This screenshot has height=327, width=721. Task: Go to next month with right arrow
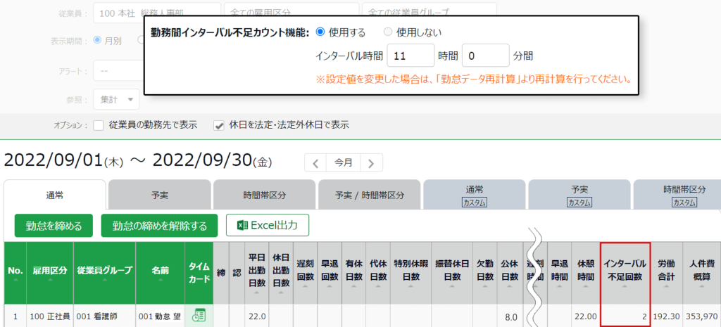coord(371,162)
